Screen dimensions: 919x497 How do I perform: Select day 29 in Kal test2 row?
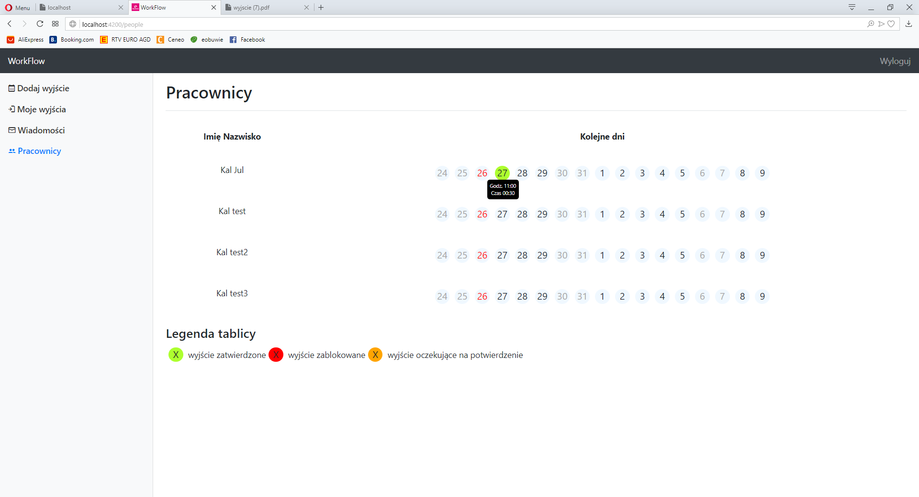(x=542, y=255)
